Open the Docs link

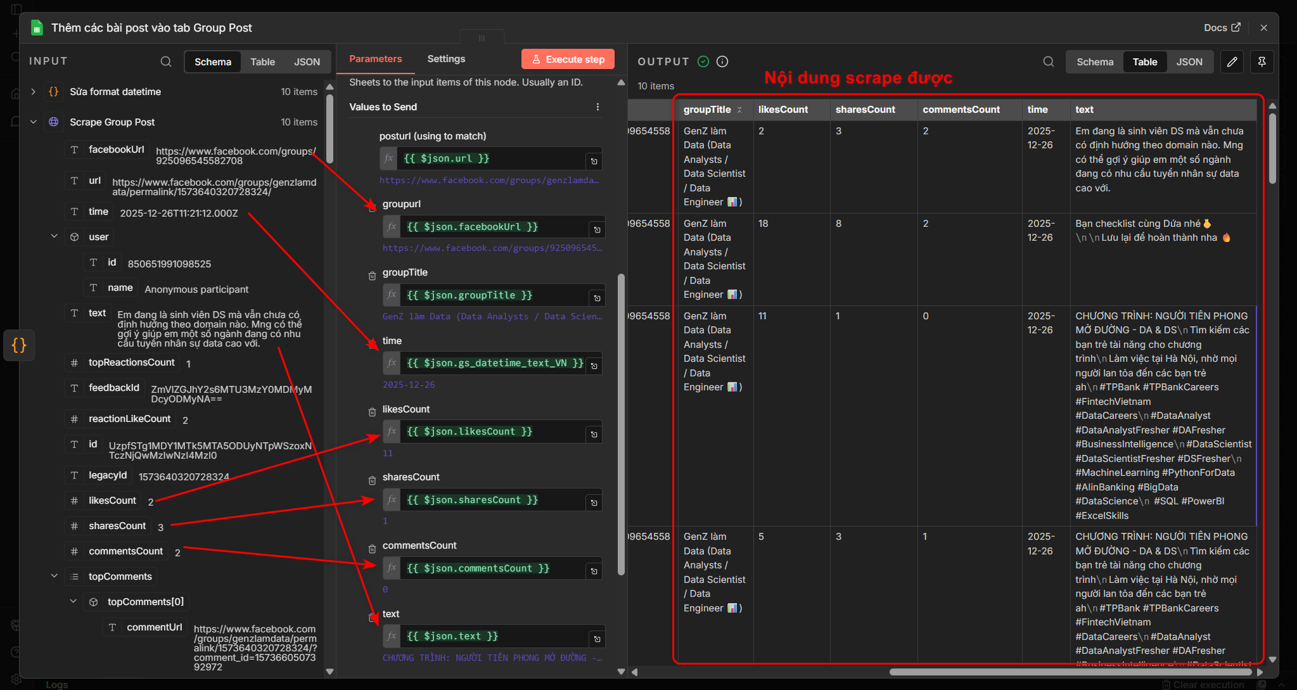coord(1222,28)
